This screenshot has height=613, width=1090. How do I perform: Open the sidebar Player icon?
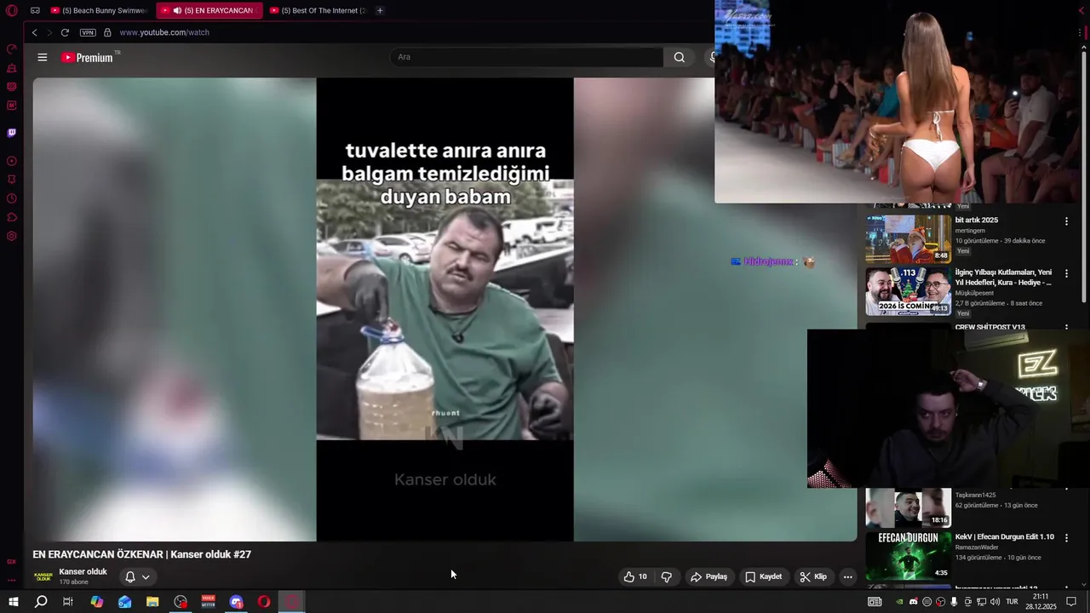click(x=12, y=161)
